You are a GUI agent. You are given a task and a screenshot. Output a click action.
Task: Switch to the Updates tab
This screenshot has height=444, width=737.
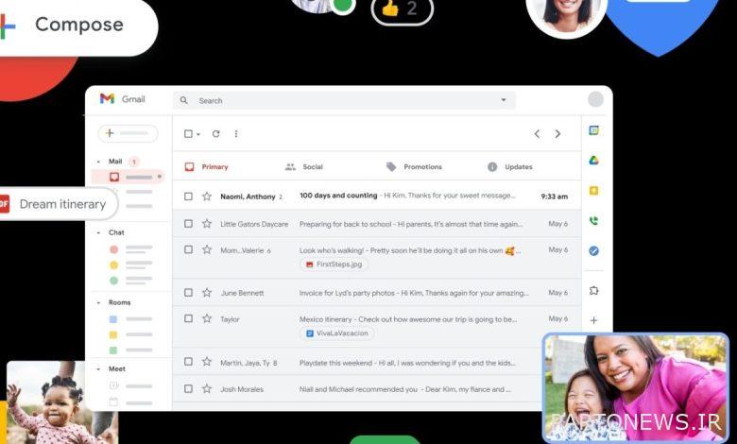coord(510,167)
